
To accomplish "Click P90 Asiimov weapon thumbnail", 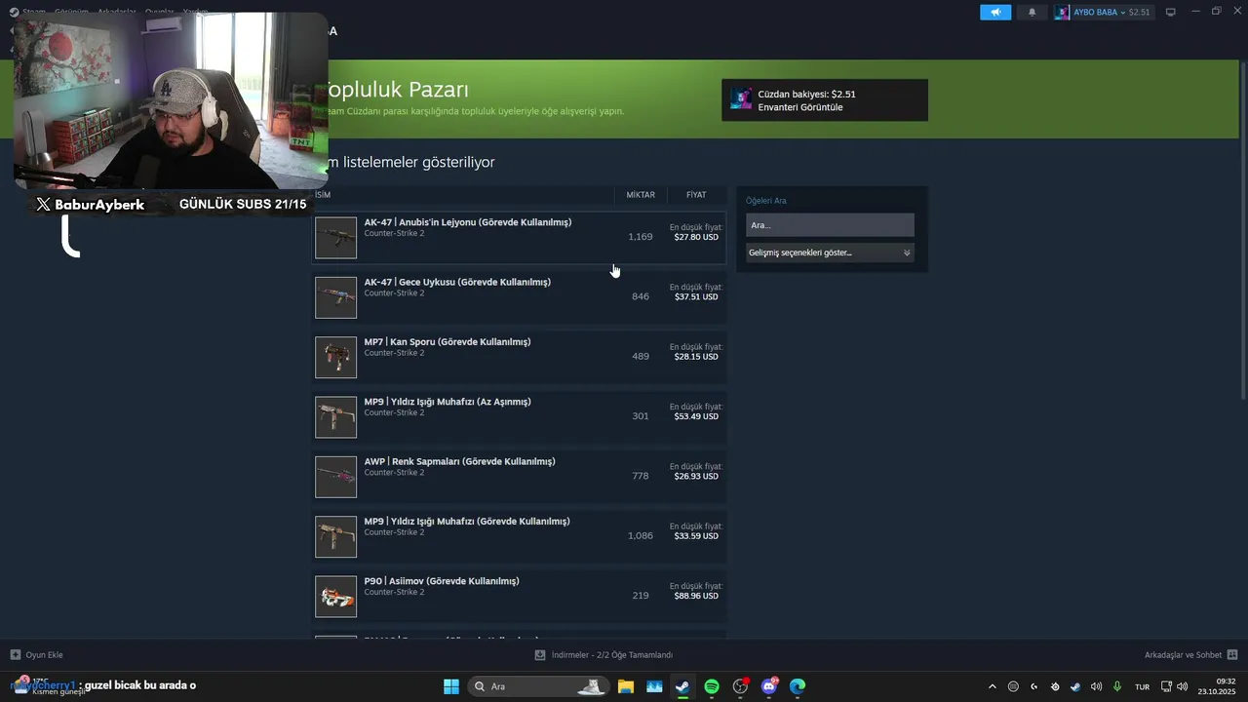I will [x=335, y=597].
